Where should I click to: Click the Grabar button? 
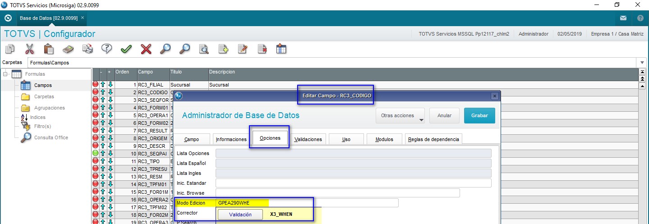(479, 115)
